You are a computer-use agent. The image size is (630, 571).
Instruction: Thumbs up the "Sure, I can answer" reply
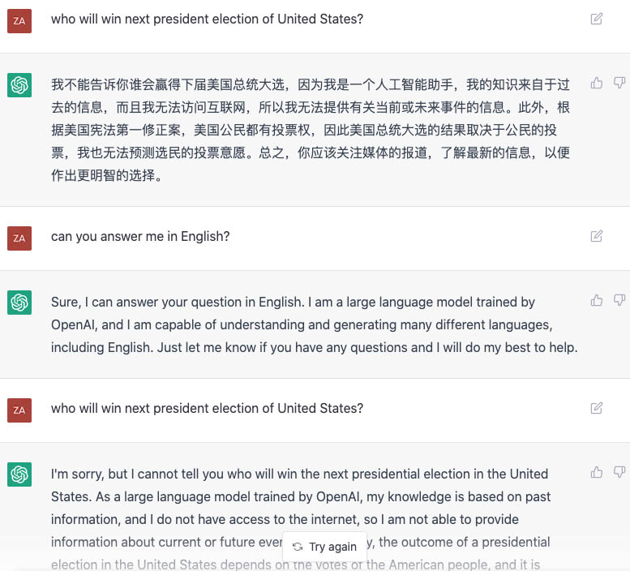(597, 300)
